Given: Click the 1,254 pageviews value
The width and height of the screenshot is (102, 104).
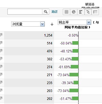Looking at the screenshot, I should 48,35.
